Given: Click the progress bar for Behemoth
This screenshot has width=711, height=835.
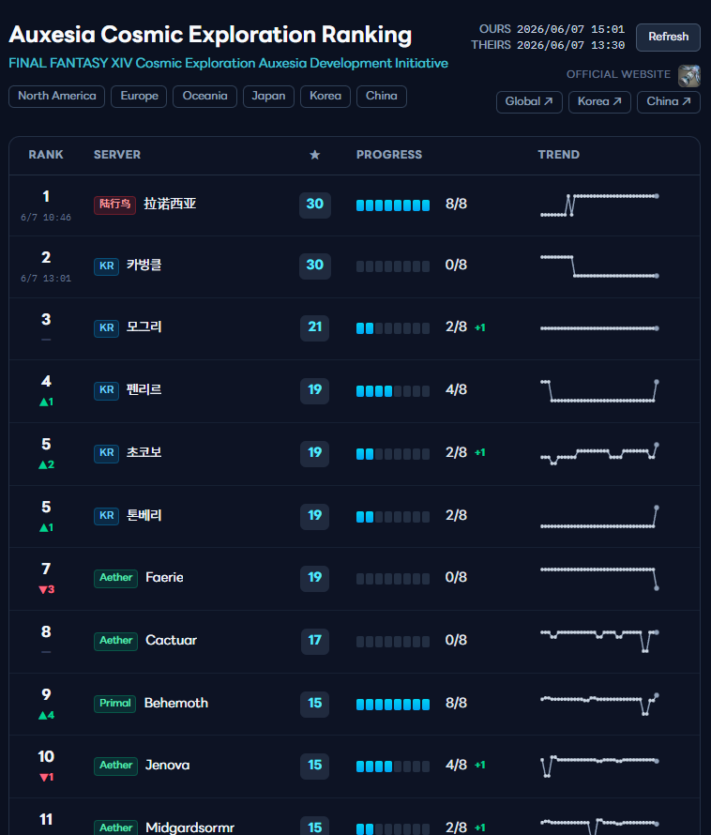Looking at the screenshot, I should [x=393, y=705].
